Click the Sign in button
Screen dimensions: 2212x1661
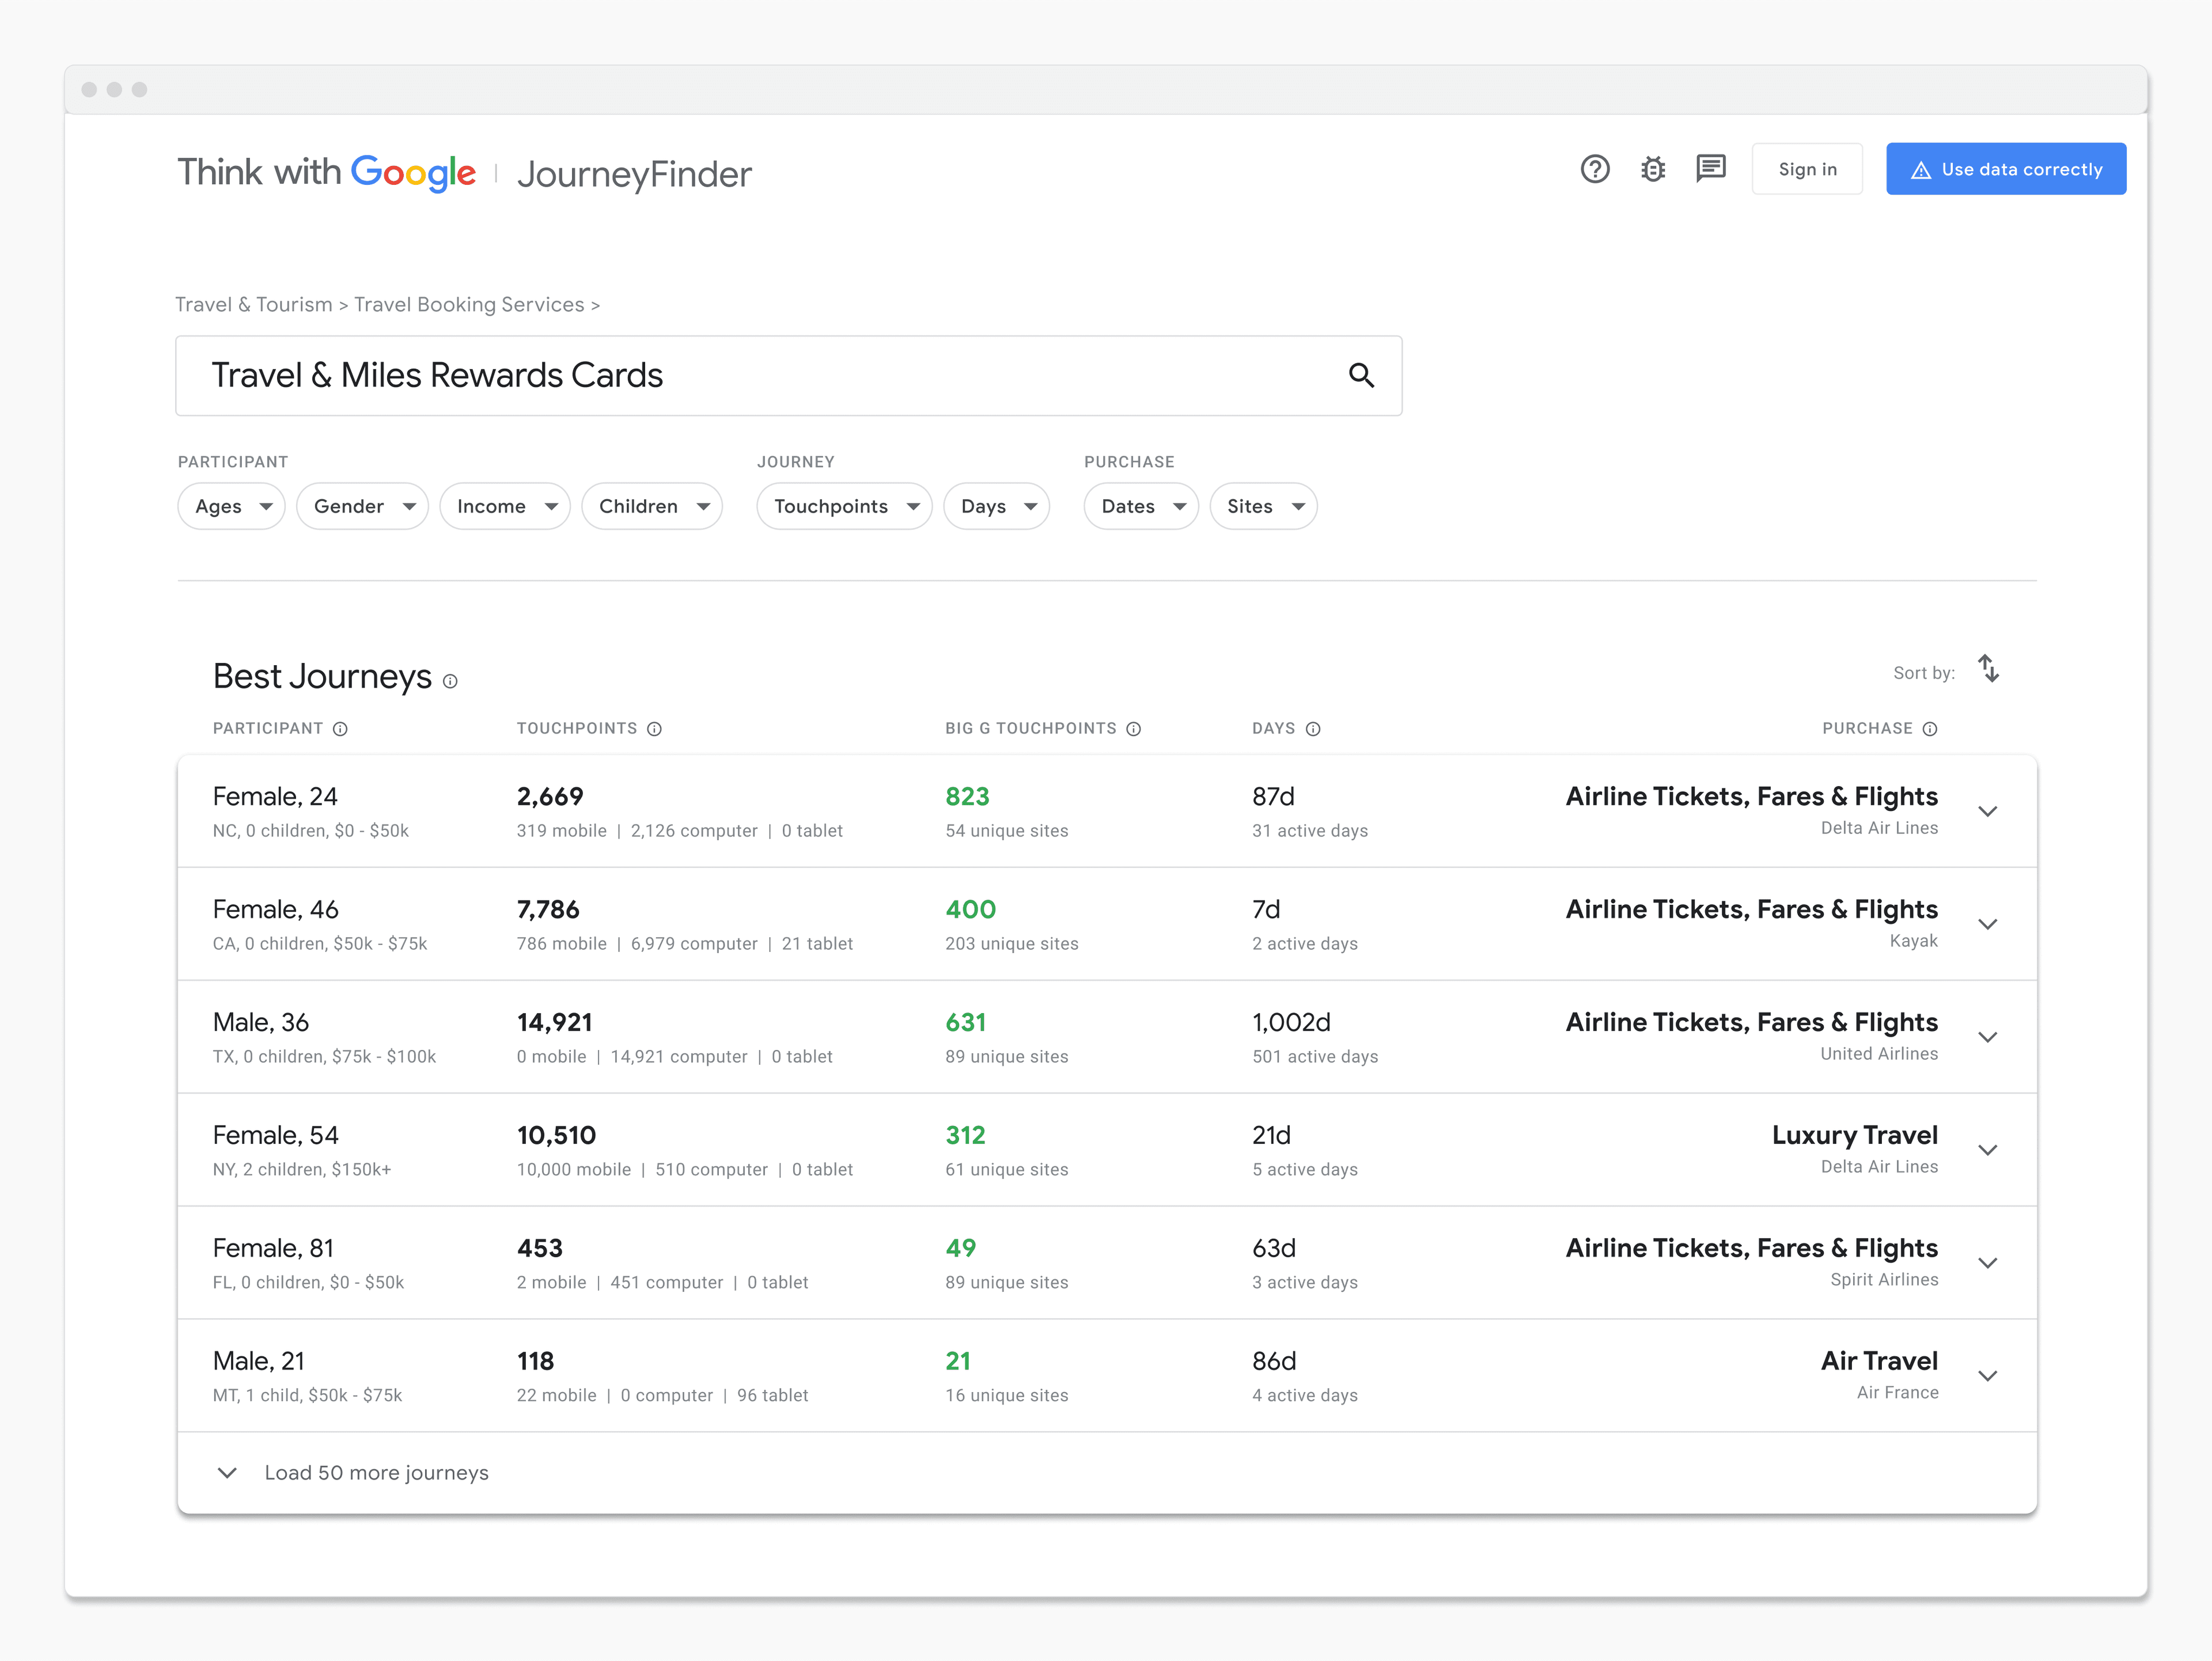pyautogui.click(x=1807, y=169)
